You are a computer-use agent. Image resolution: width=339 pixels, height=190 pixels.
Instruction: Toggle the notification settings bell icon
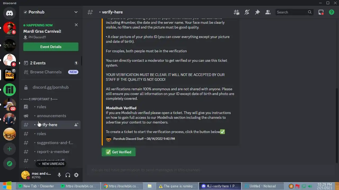[x=247, y=12]
